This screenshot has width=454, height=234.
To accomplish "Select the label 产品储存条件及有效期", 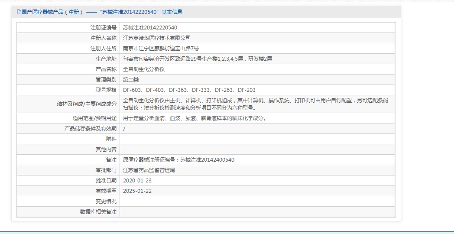I will click(91, 129).
